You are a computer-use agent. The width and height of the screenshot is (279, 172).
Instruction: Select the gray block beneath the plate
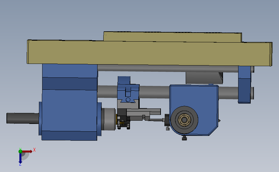click(204, 78)
